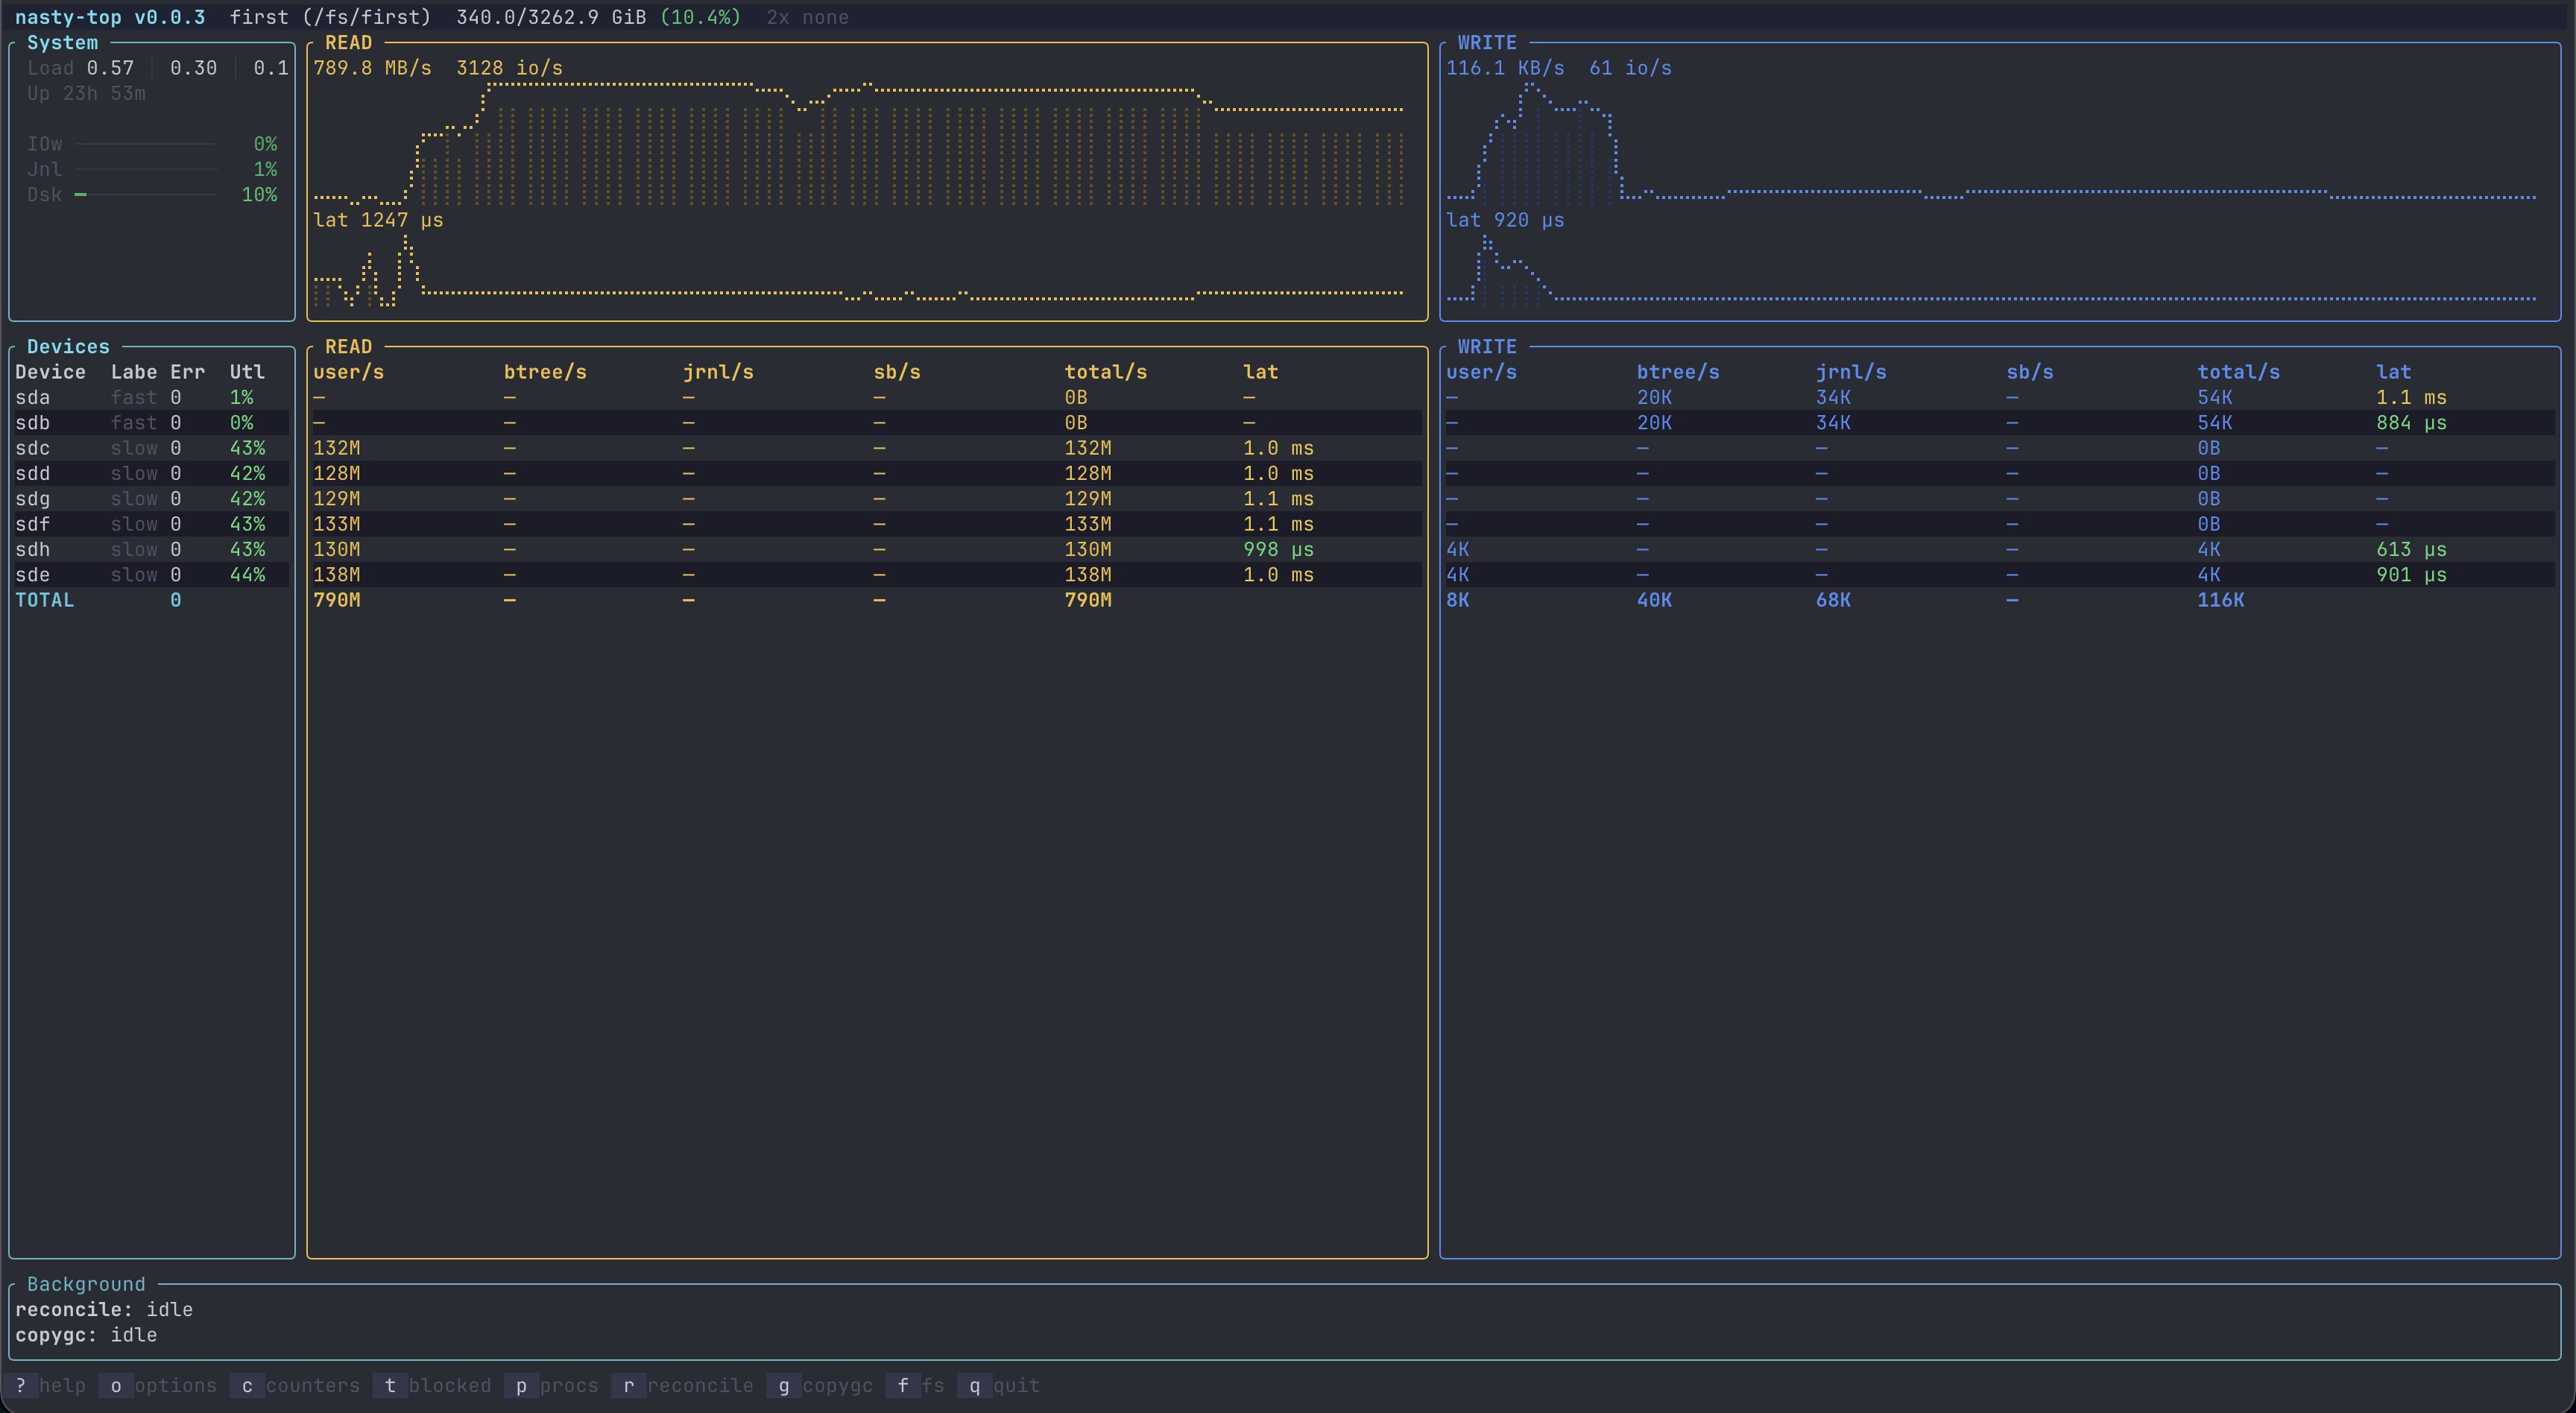Click the 116.1 KB/s write throughput
2576x1413 pixels.
coord(1505,68)
